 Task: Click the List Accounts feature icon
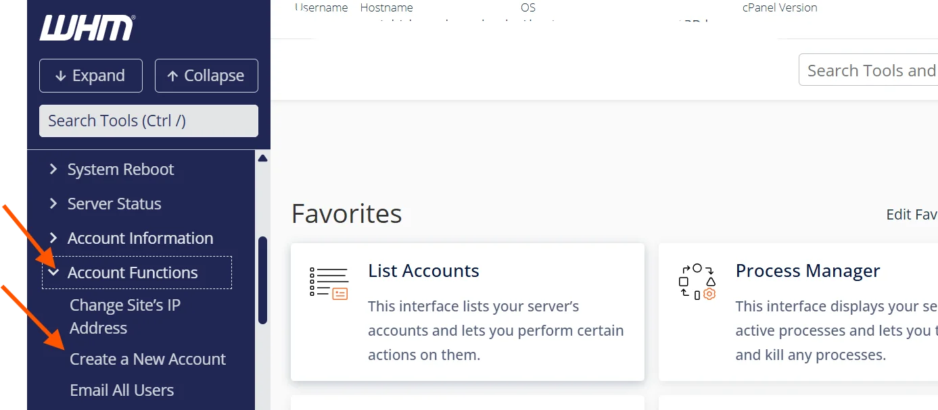pyautogui.click(x=330, y=283)
